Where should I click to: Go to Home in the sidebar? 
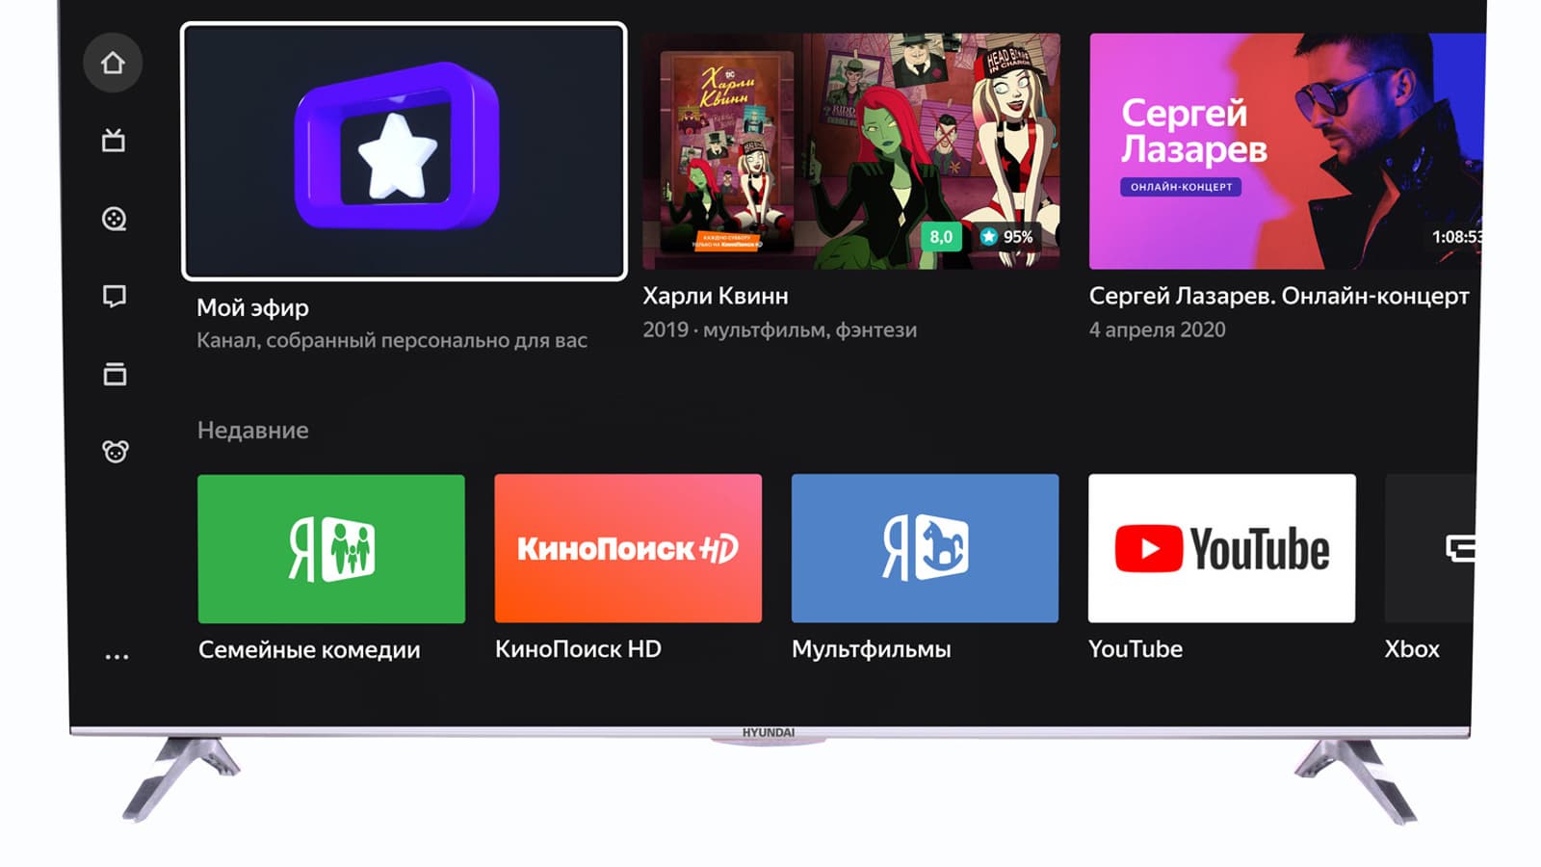click(113, 63)
